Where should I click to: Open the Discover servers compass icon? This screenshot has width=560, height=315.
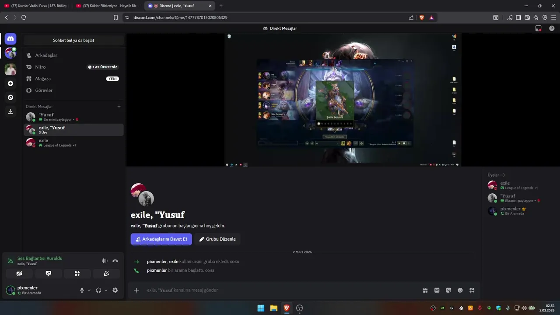tap(10, 98)
